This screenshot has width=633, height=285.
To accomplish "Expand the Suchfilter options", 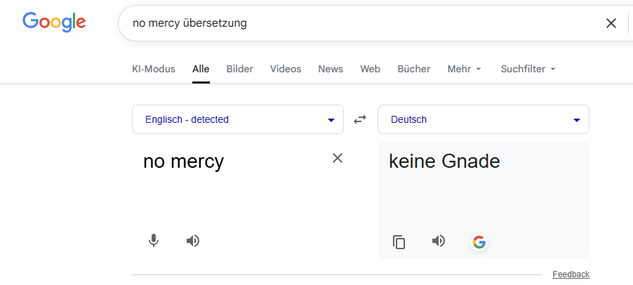I will (x=528, y=69).
